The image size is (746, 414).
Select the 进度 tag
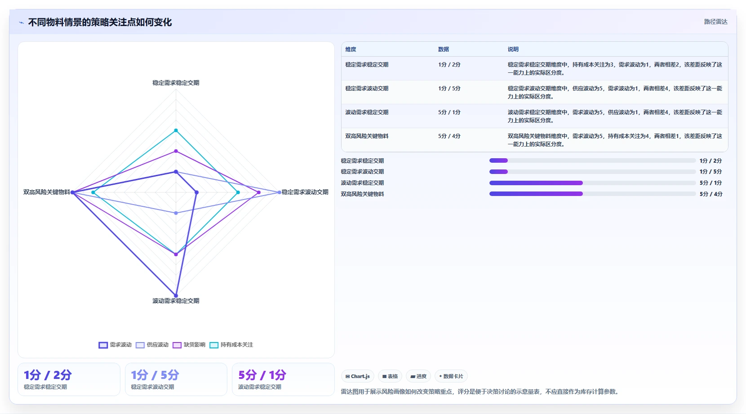pyautogui.click(x=418, y=376)
